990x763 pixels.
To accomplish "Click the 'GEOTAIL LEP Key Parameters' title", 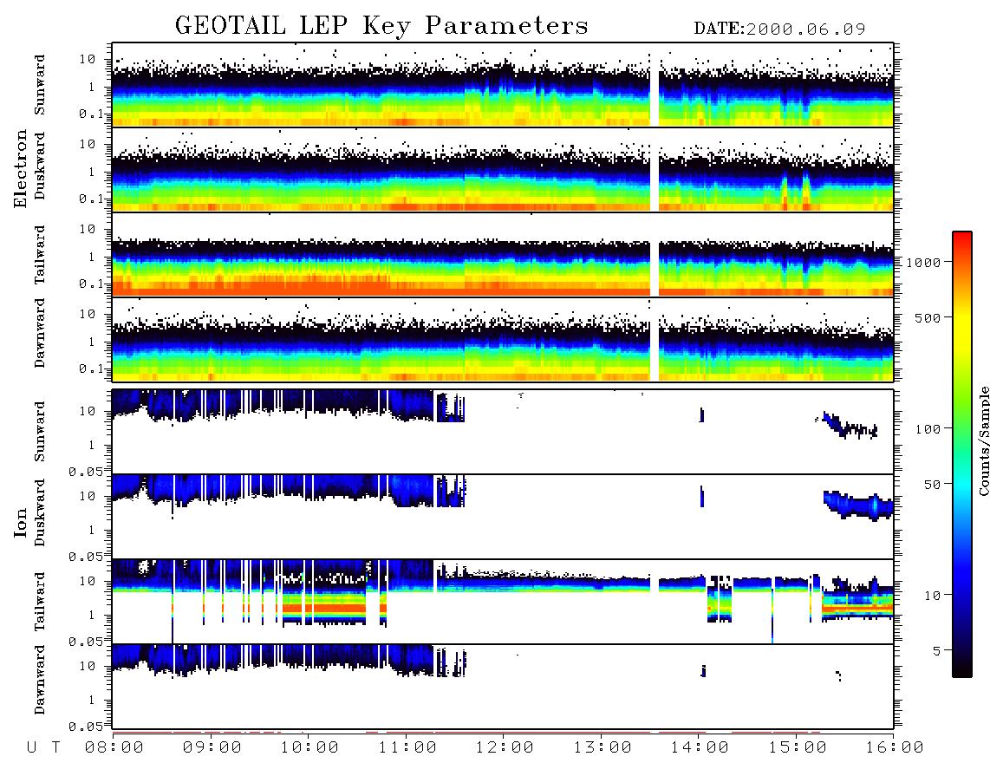I will point(381,26).
